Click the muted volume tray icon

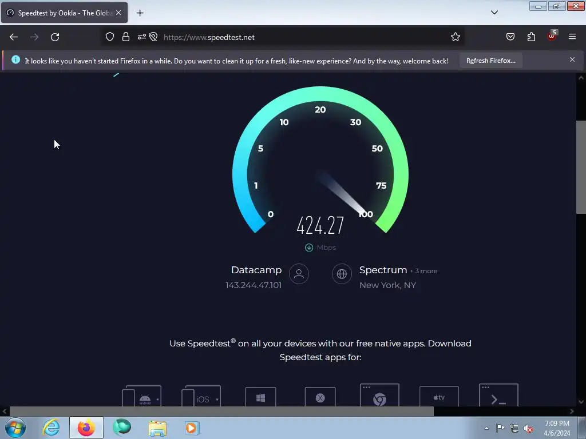(x=528, y=429)
